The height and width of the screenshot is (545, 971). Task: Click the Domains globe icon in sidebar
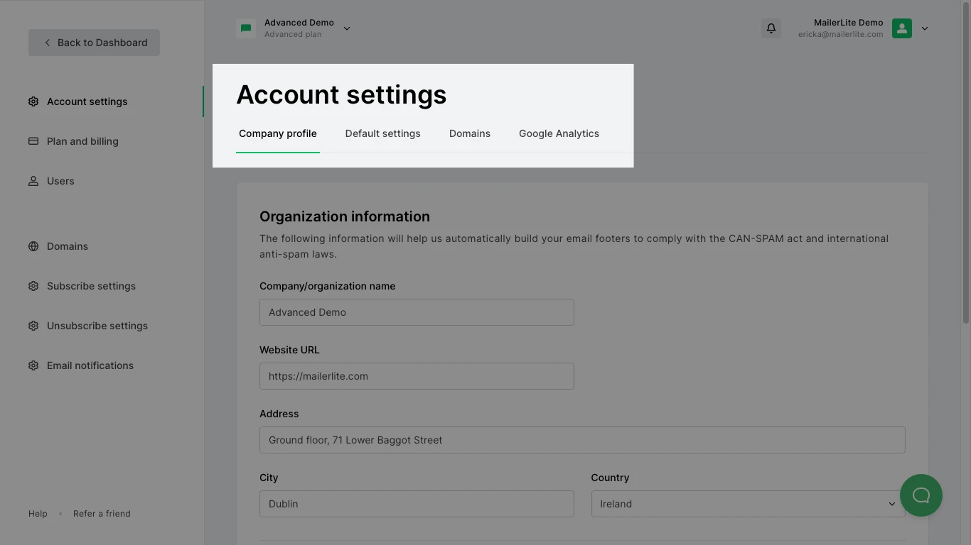33,246
